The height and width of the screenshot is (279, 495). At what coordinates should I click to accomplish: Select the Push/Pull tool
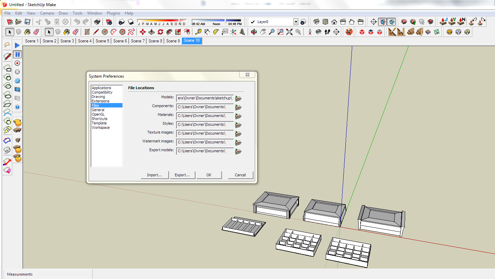tap(152, 32)
